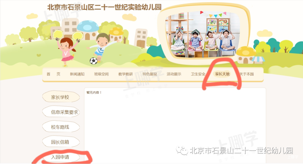Select 教学教研 in the nav bar
Viewport: 303px width, 164px height.
pos(126,74)
